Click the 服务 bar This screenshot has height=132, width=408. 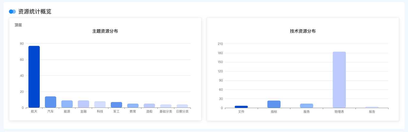tap(306, 106)
